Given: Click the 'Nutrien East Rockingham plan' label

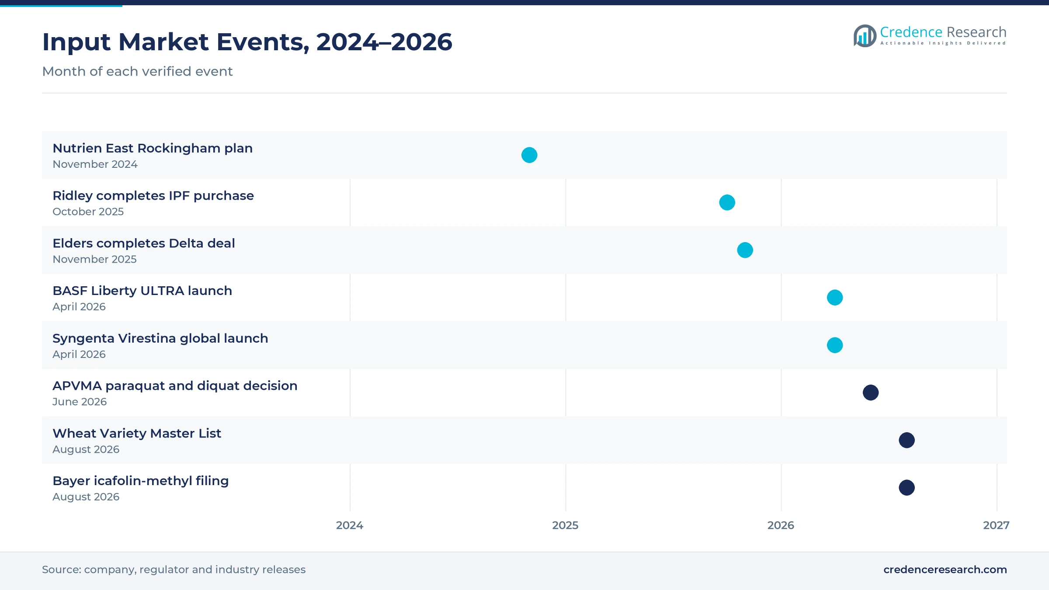Looking at the screenshot, I should pyautogui.click(x=153, y=149).
